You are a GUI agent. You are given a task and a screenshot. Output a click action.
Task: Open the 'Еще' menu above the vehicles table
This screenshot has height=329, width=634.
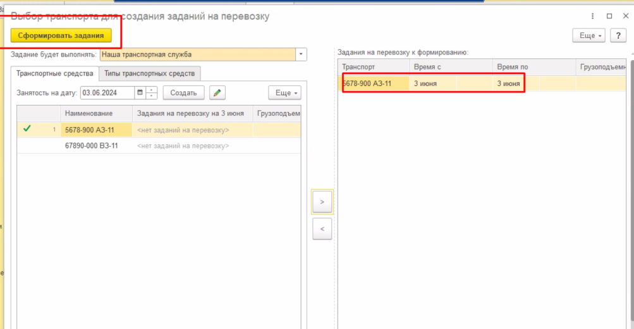coord(284,93)
